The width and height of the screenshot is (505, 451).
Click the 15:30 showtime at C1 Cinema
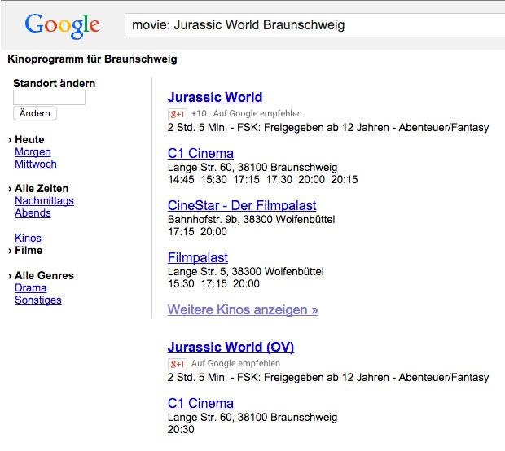pos(214,180)
